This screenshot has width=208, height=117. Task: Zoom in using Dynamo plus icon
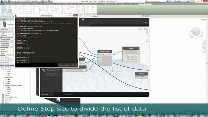tap(147, 35)
